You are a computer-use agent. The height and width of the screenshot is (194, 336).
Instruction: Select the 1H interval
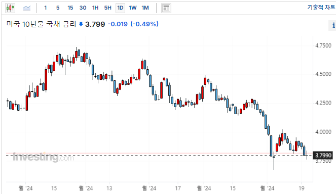coord(95,8)
